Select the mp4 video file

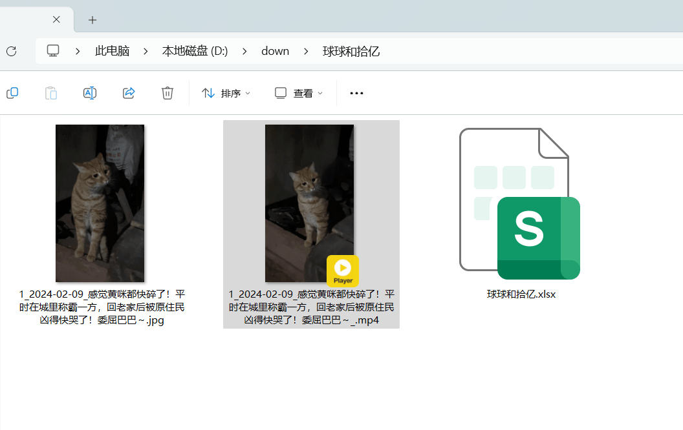(x=309, y=203)
